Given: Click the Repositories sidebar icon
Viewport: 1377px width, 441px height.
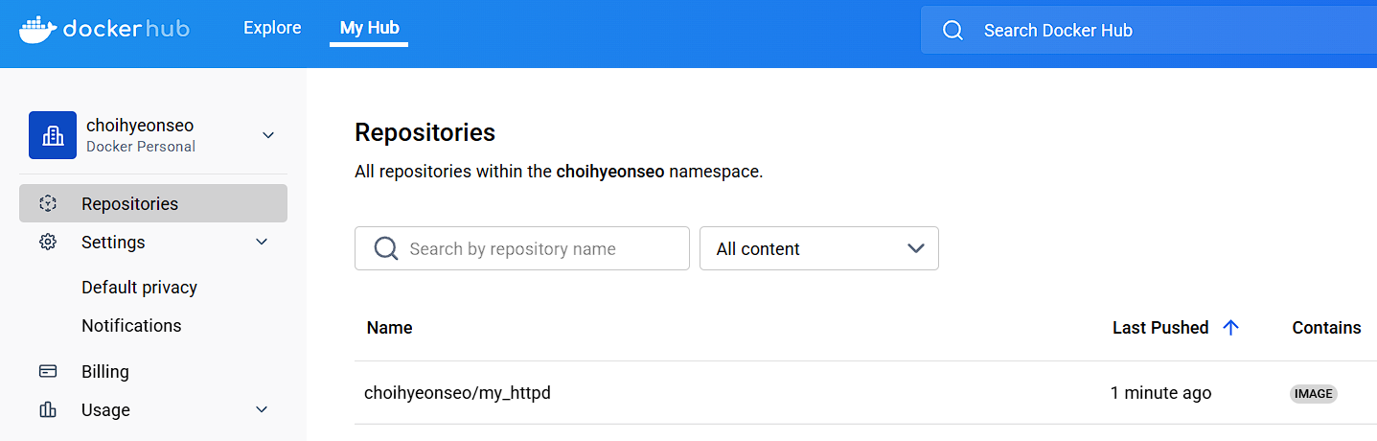Looking at the screenshot, I should tap(48, 203).
